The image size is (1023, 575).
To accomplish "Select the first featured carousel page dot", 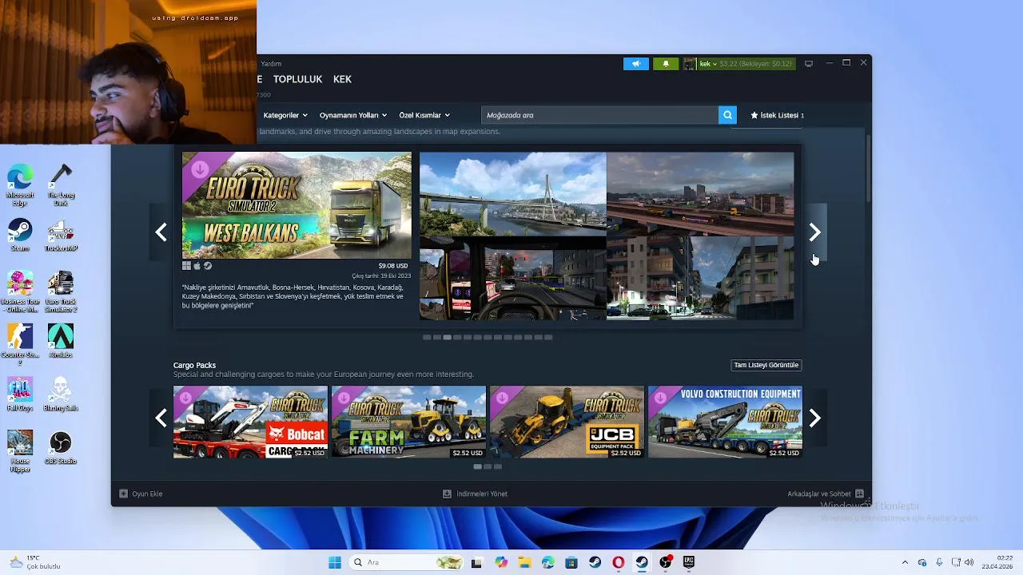I will click(x=427, y=337).
